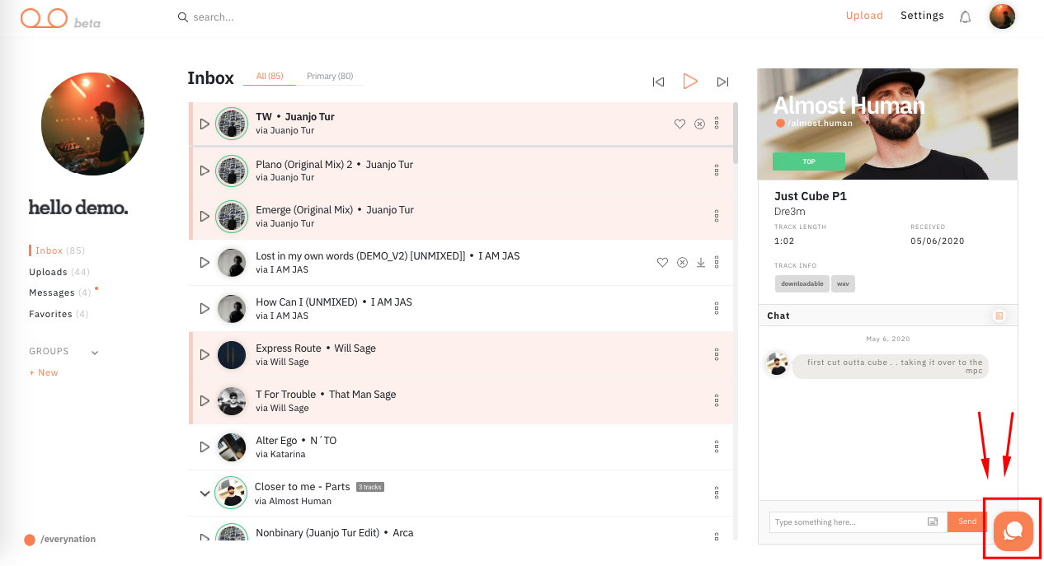Switch to the Primary (80) tab
Image resolution: width=1044 pixels, height=566 pixels.
pyautogui.click(x=330, y=77)
